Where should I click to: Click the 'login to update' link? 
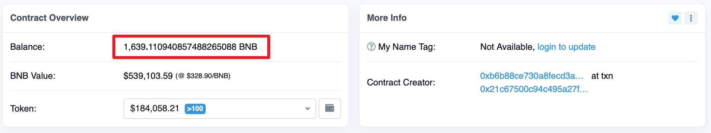coord(566,47)
